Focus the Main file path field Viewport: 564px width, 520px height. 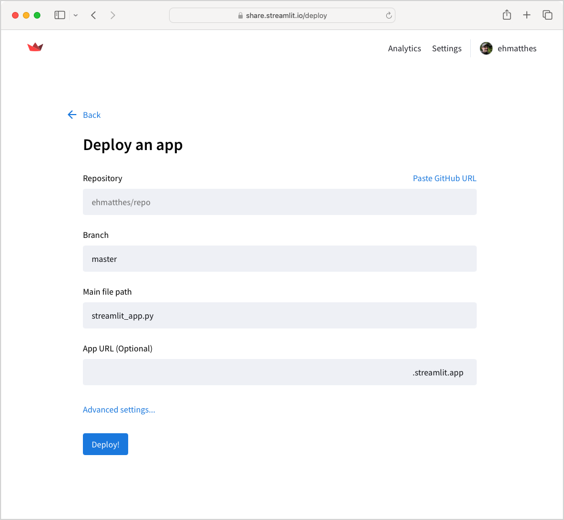click(x=279, y=315)
